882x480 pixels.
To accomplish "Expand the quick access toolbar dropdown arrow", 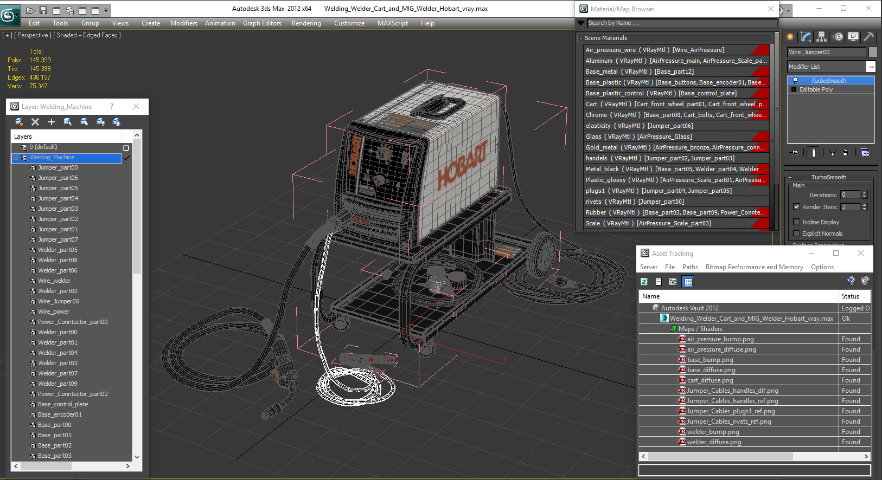I will tap(106, 10).
